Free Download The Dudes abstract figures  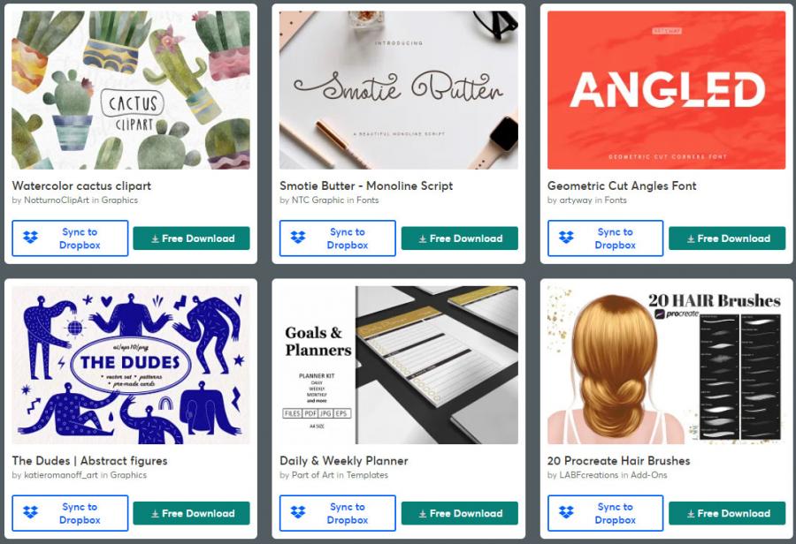point(191,513)
